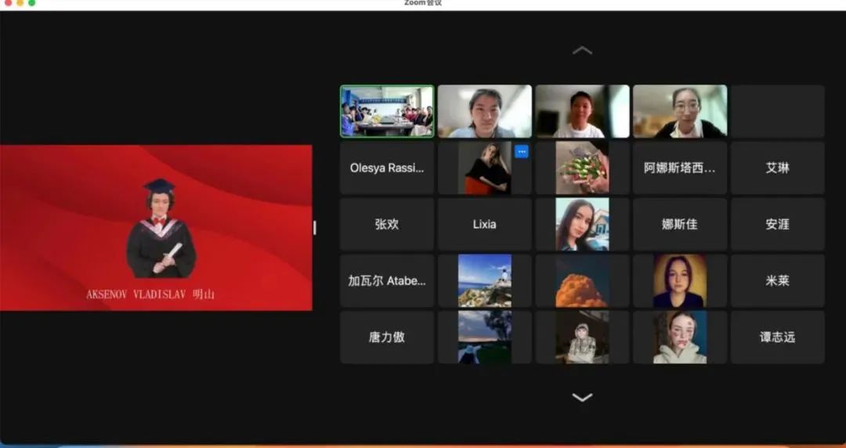The image size is (846, 448).
Task: Click the Lixia participant tile
Action: 484,224
